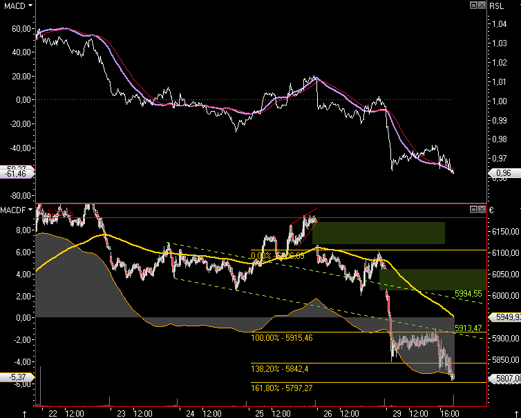Screen dimensions: 521x418
Task: Click date label 25 on time axis
Action: tap(259, 413)
